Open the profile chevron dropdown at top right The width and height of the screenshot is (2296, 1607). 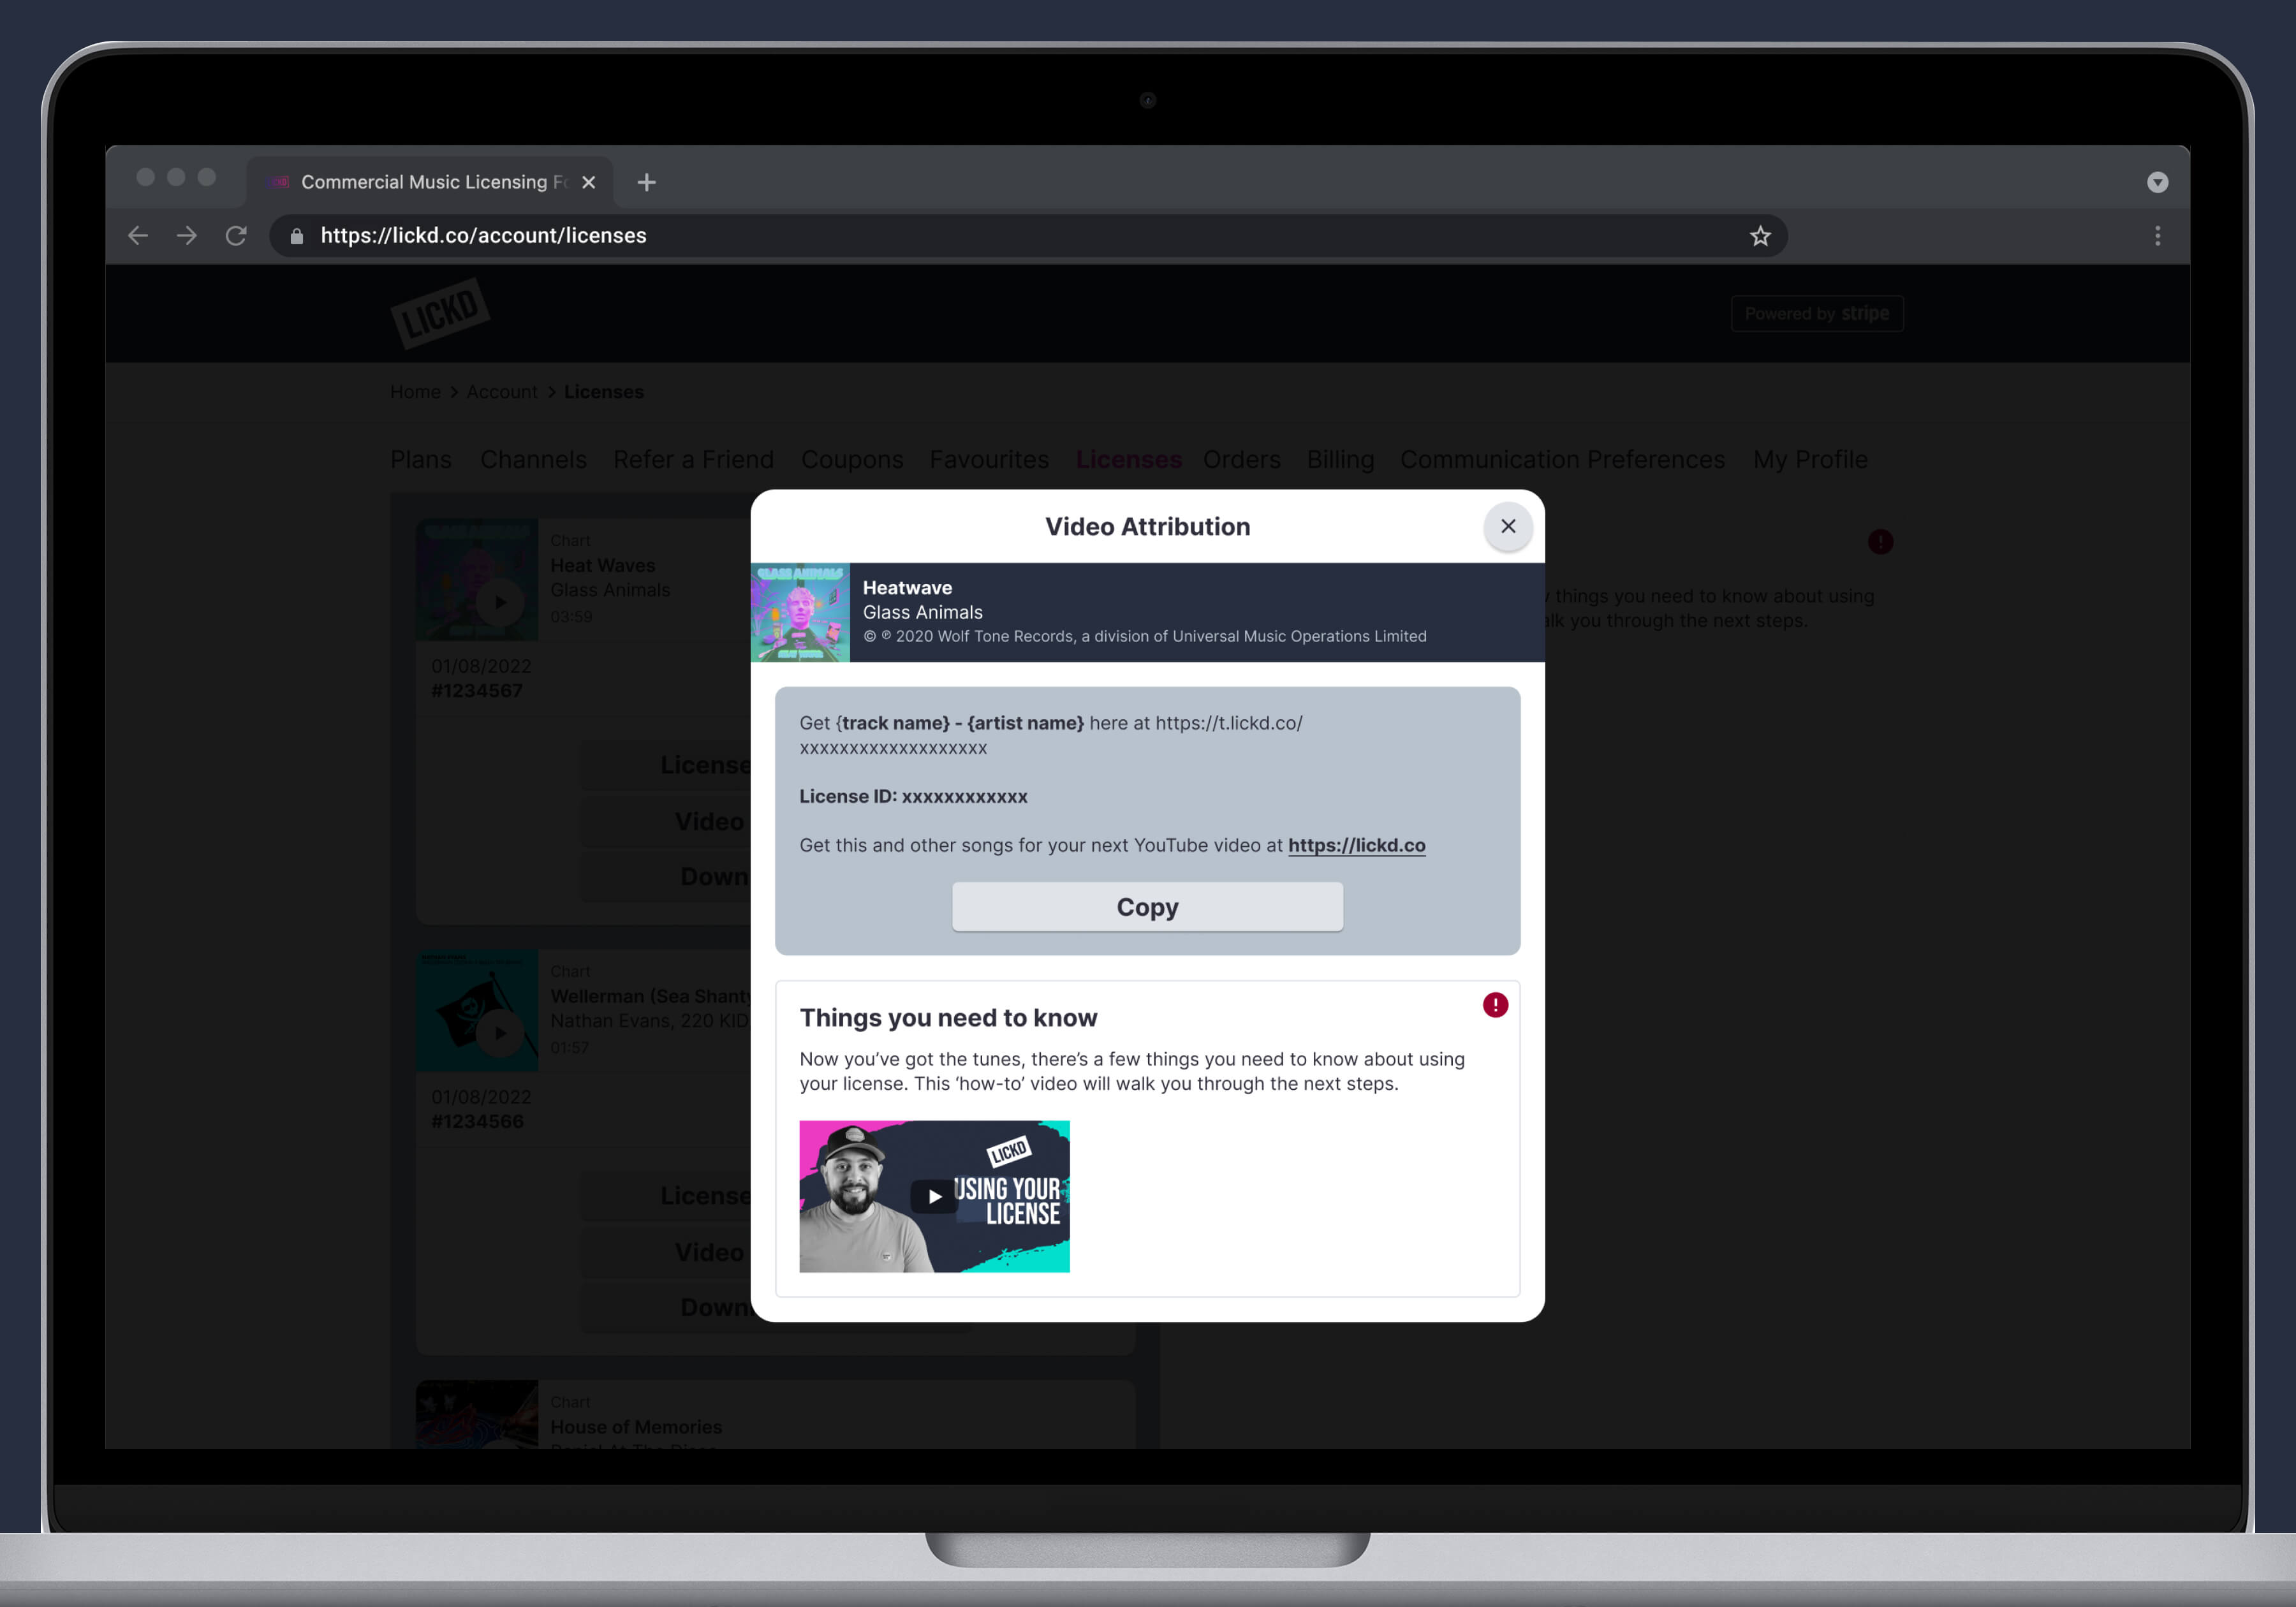click(2157, 182)
